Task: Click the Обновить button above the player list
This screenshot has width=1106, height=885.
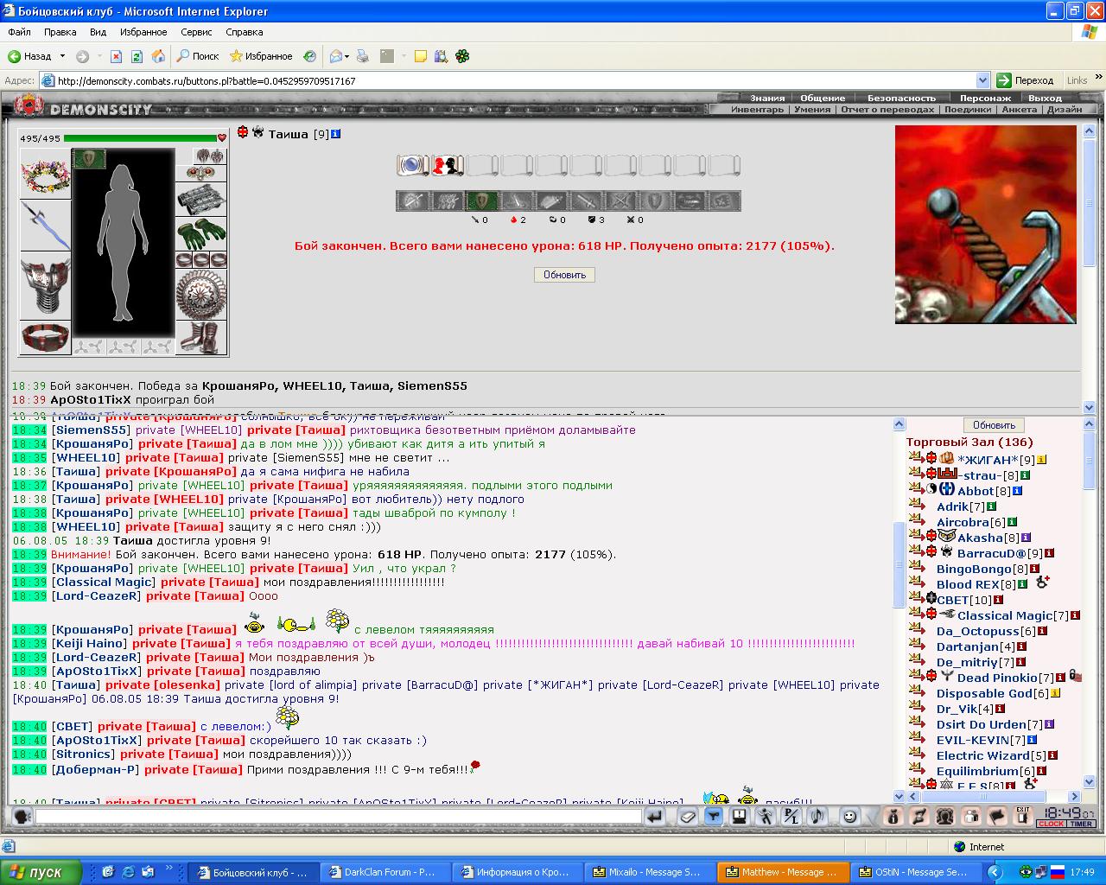Action: [x=994, y=425]
